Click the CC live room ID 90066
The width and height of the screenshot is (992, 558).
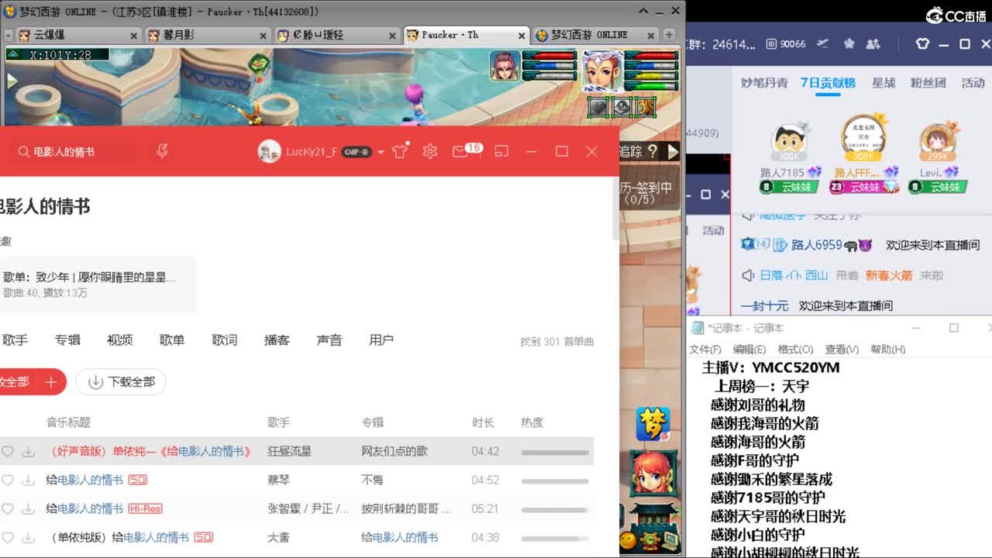coord(786,44)
